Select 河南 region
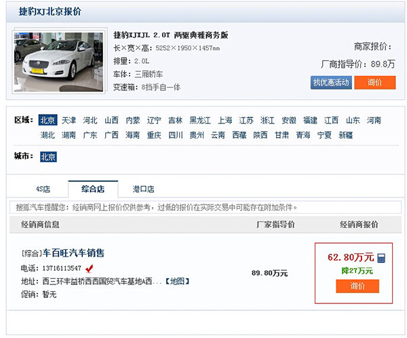 coord(374,120)
